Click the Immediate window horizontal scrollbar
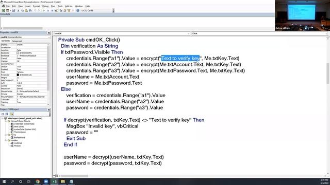The image size is (330, 185). (23, 28)
